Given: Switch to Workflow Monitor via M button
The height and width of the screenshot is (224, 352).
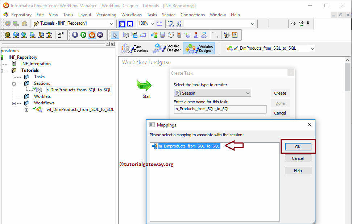Looking at the screenshot, I should tap(100, 35).
